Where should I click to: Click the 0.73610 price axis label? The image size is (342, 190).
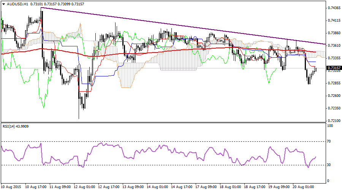pyautogui.click(x=333, y=46)
